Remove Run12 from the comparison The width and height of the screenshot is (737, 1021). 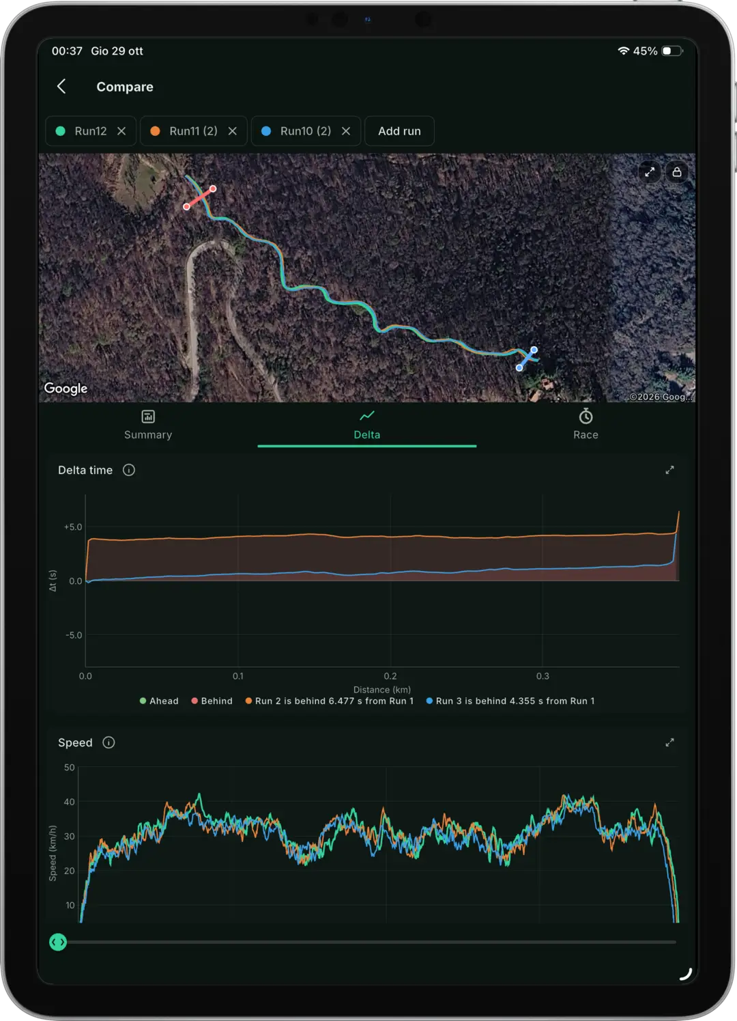coord(121,131)
